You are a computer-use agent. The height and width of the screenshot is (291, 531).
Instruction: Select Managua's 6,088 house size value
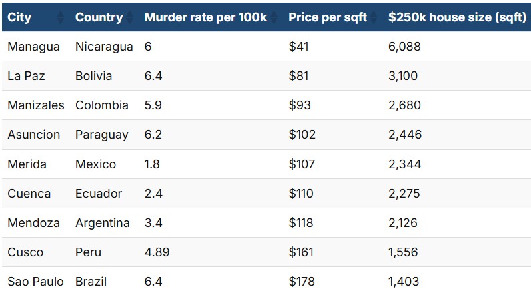[x=404, y=47]
